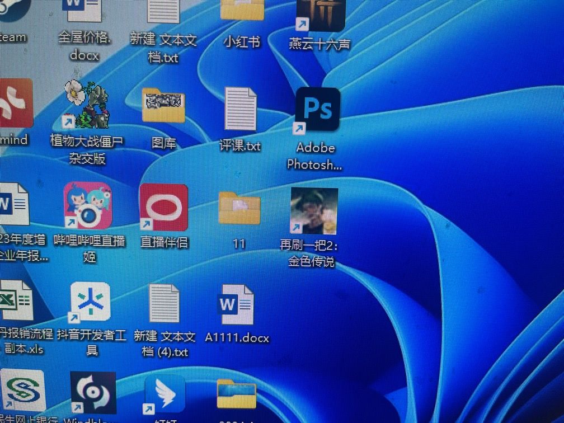
Task: Launch 再刷一把2:金色传说 game shortcut
Action: coord(314,210)
